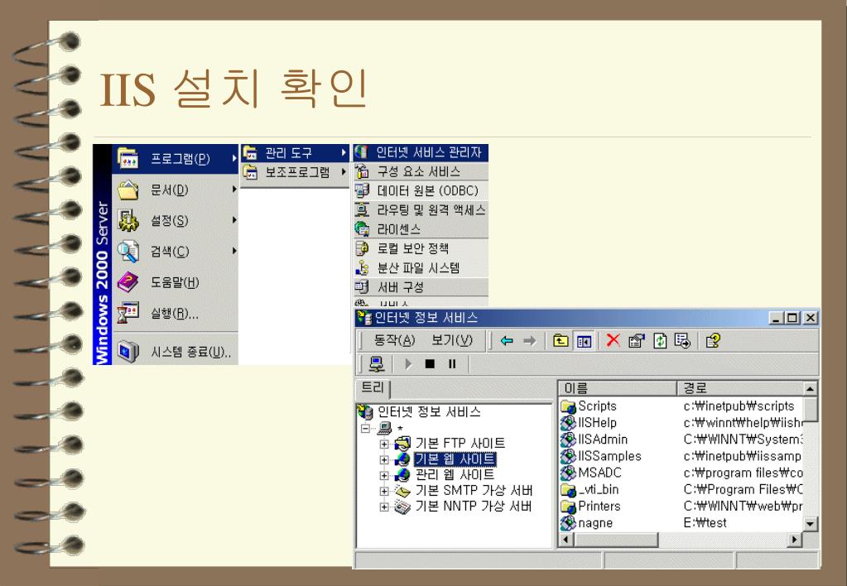
Task: Expand the 기본 웹 사이트 node
Action: point(384,459)
